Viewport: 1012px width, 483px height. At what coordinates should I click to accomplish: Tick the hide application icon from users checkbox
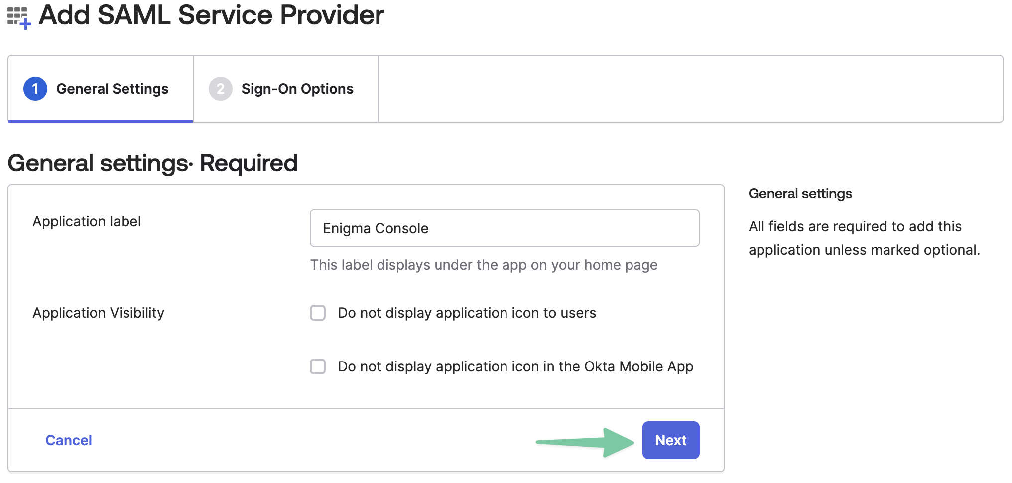(x=318, y=313)
